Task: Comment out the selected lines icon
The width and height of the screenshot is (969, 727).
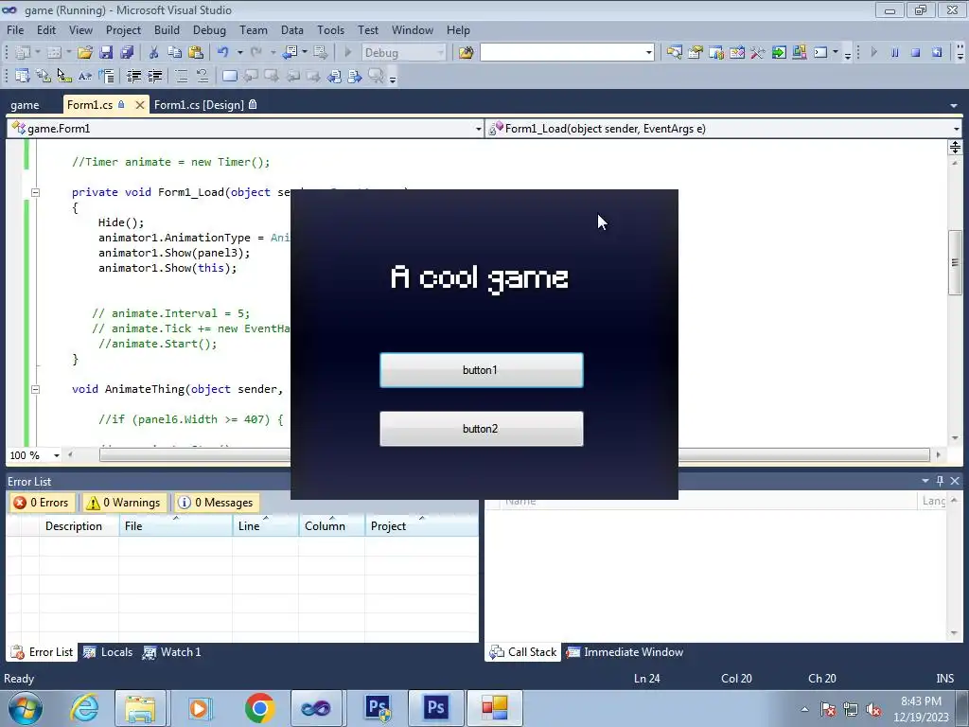Action: 181,76
